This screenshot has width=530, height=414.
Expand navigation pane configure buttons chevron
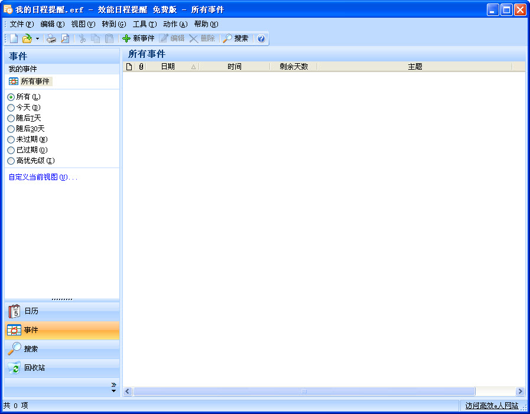click(x=113, y=387)
